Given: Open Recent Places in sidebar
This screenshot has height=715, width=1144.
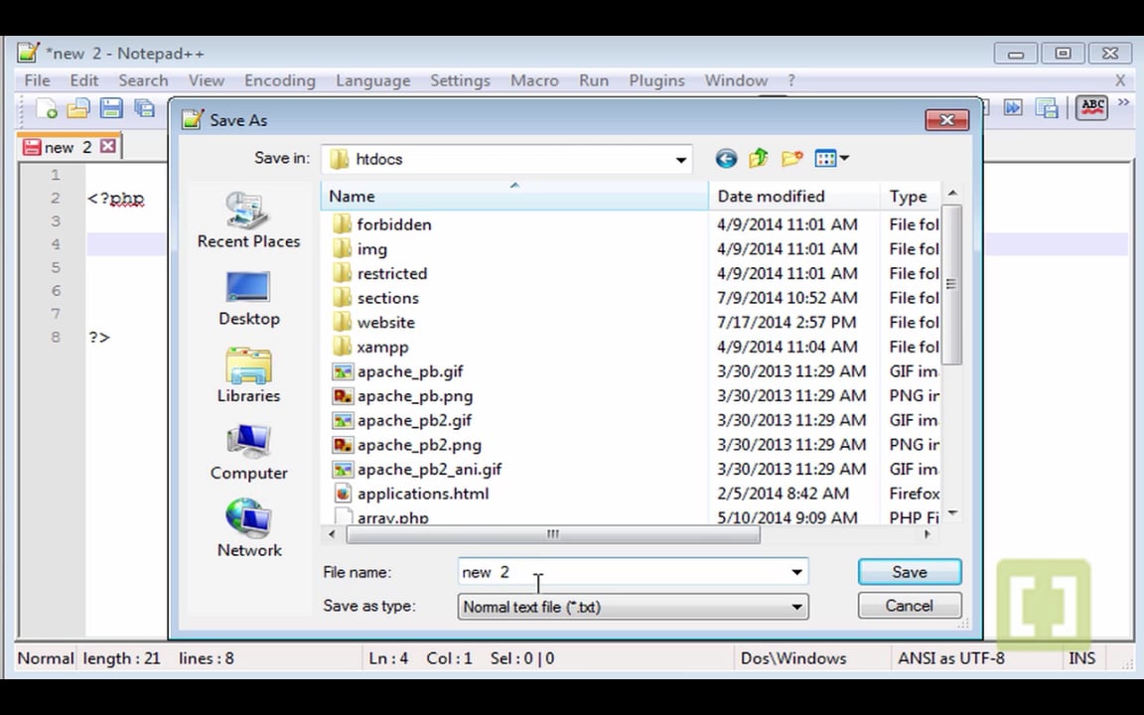Looking at the screenshot, I should pos(249,220).
